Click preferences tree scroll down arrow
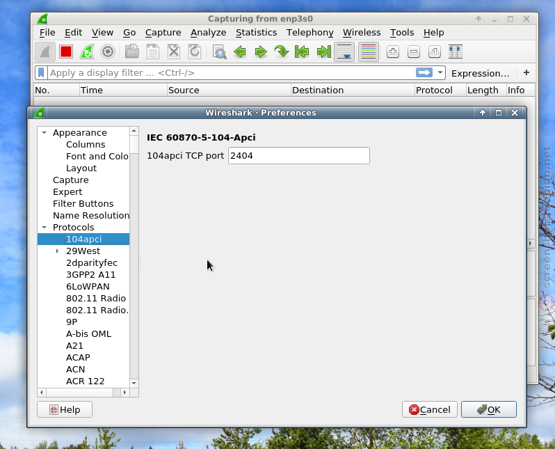 click(134, 383)
